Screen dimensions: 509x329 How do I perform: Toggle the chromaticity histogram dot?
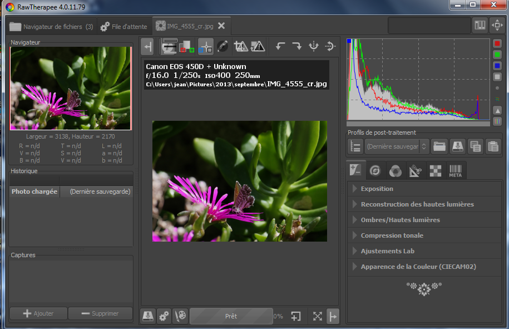click(x=497, y=88)
